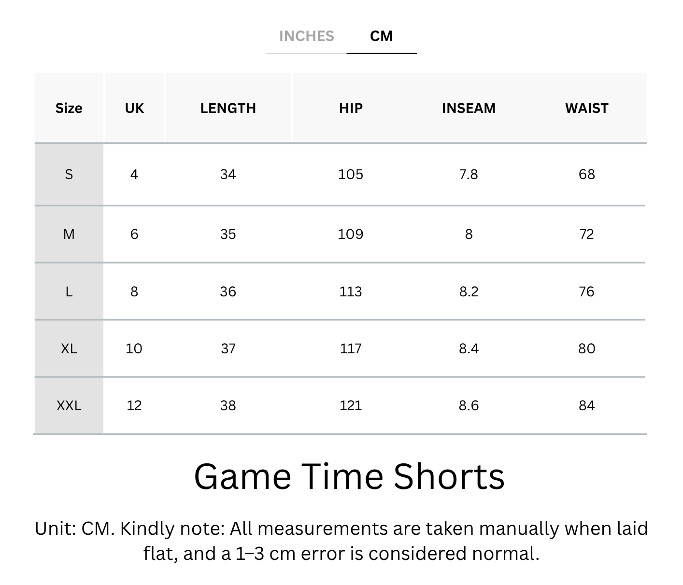Click the waist value 84
The width and height of the screenshot is (683, 585).
click(586, 405)
